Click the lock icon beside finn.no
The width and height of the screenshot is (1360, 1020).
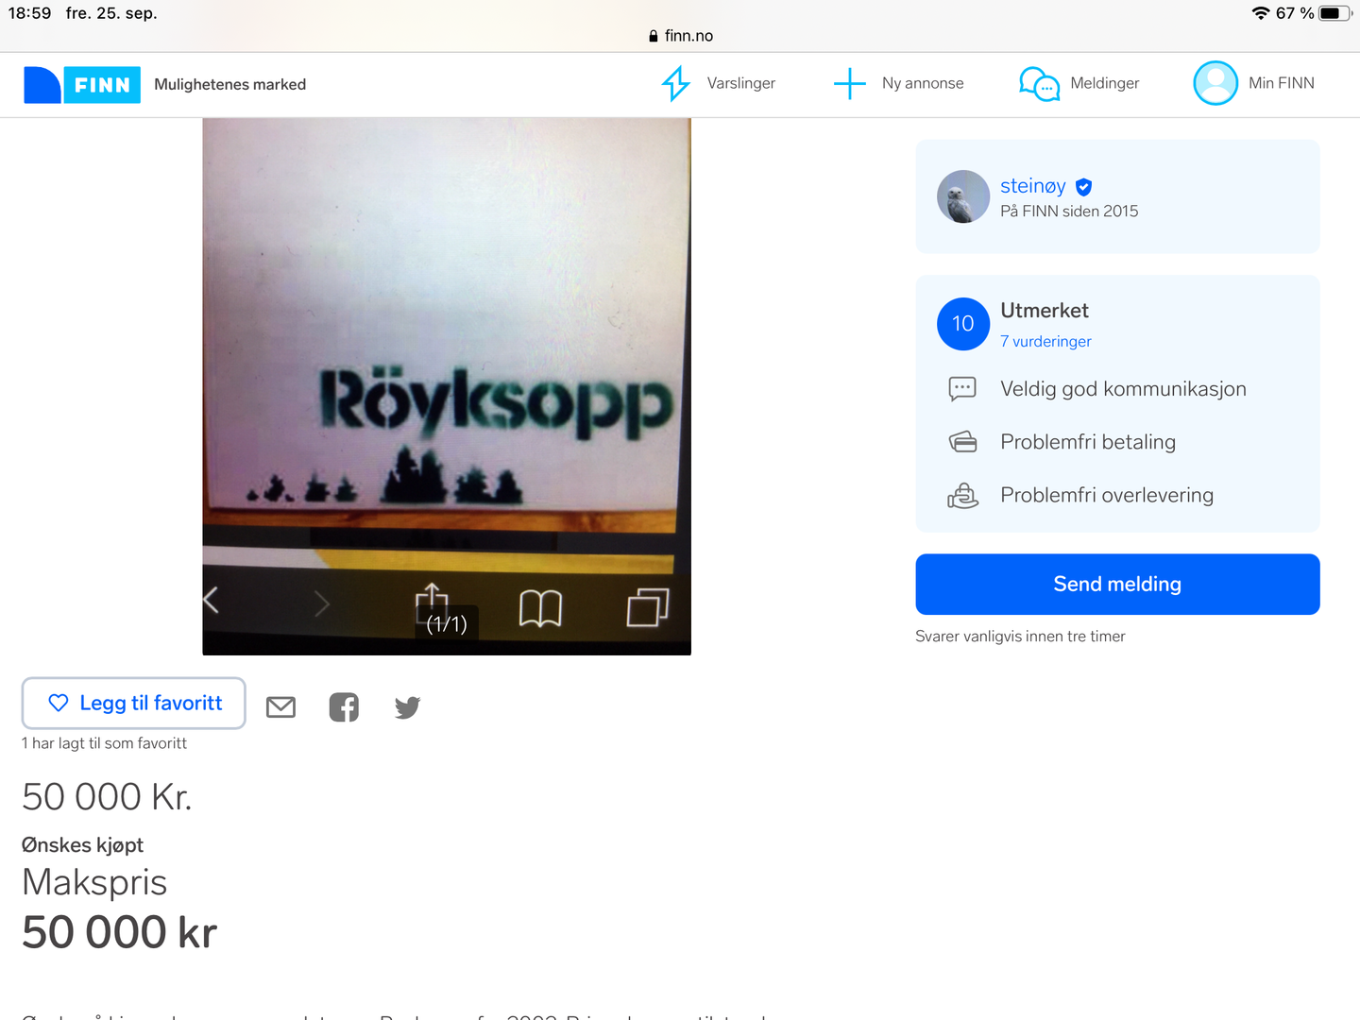653,36
